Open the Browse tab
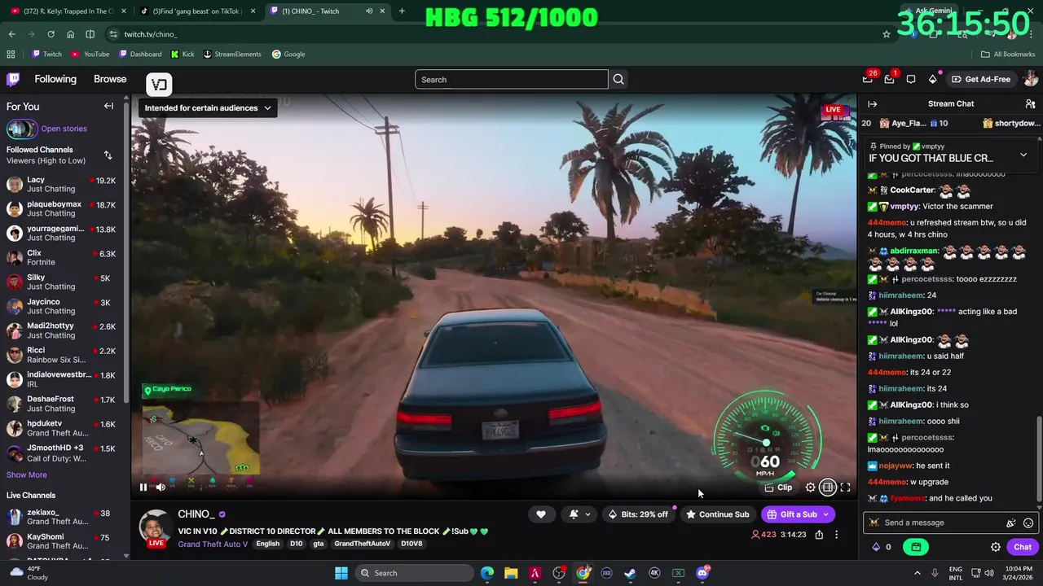 click(110, 79)
